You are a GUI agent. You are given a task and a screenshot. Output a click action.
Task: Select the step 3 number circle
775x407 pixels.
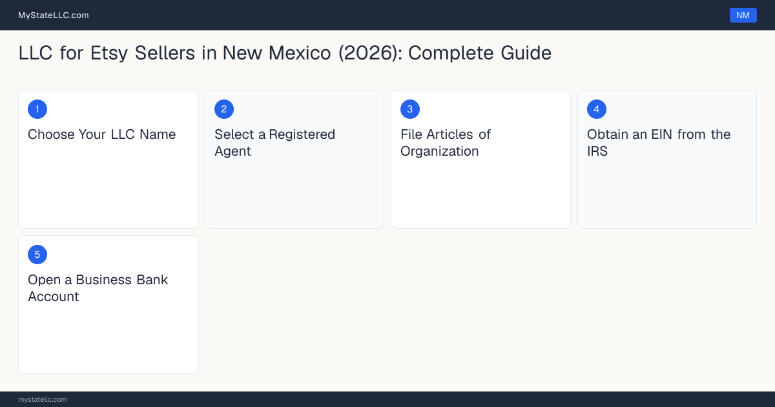click(x=410, y=109)
